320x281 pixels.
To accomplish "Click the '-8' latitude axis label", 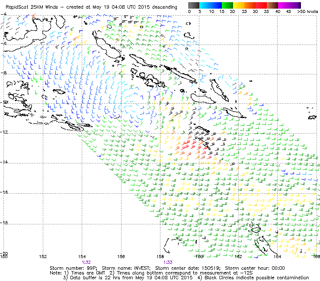I will coord(3,73).
